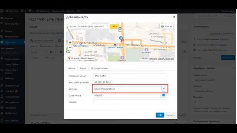Edit the Название метки field МАГАЗИН

click(x=130, y=76)
